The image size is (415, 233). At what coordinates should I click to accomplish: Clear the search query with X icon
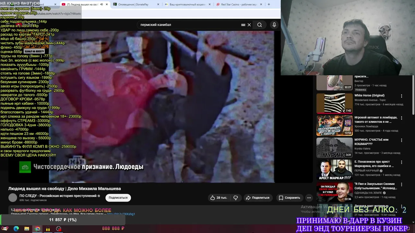point(249,25)
